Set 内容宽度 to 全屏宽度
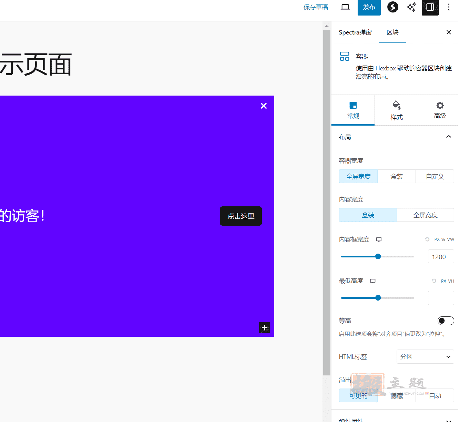This screenshot has height=422, width=458. [x=425, y=215]
